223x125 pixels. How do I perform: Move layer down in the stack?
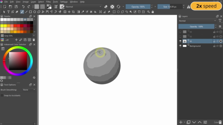194,122
